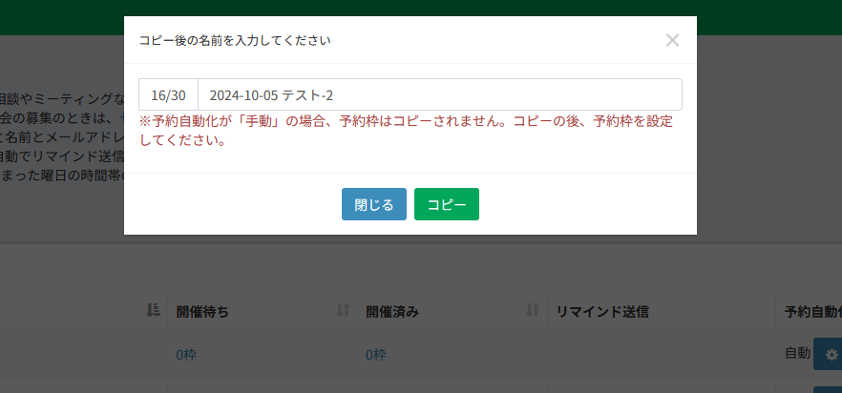Open the 0枠 link under 開催待ち
842x393 pixels.
pos(186,355)
